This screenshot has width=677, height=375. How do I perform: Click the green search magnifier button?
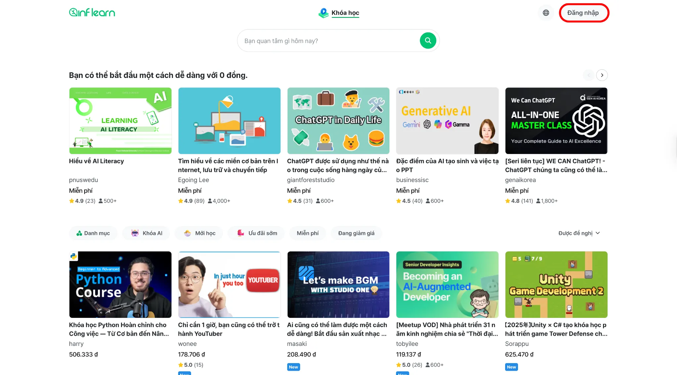click(428, 40)
